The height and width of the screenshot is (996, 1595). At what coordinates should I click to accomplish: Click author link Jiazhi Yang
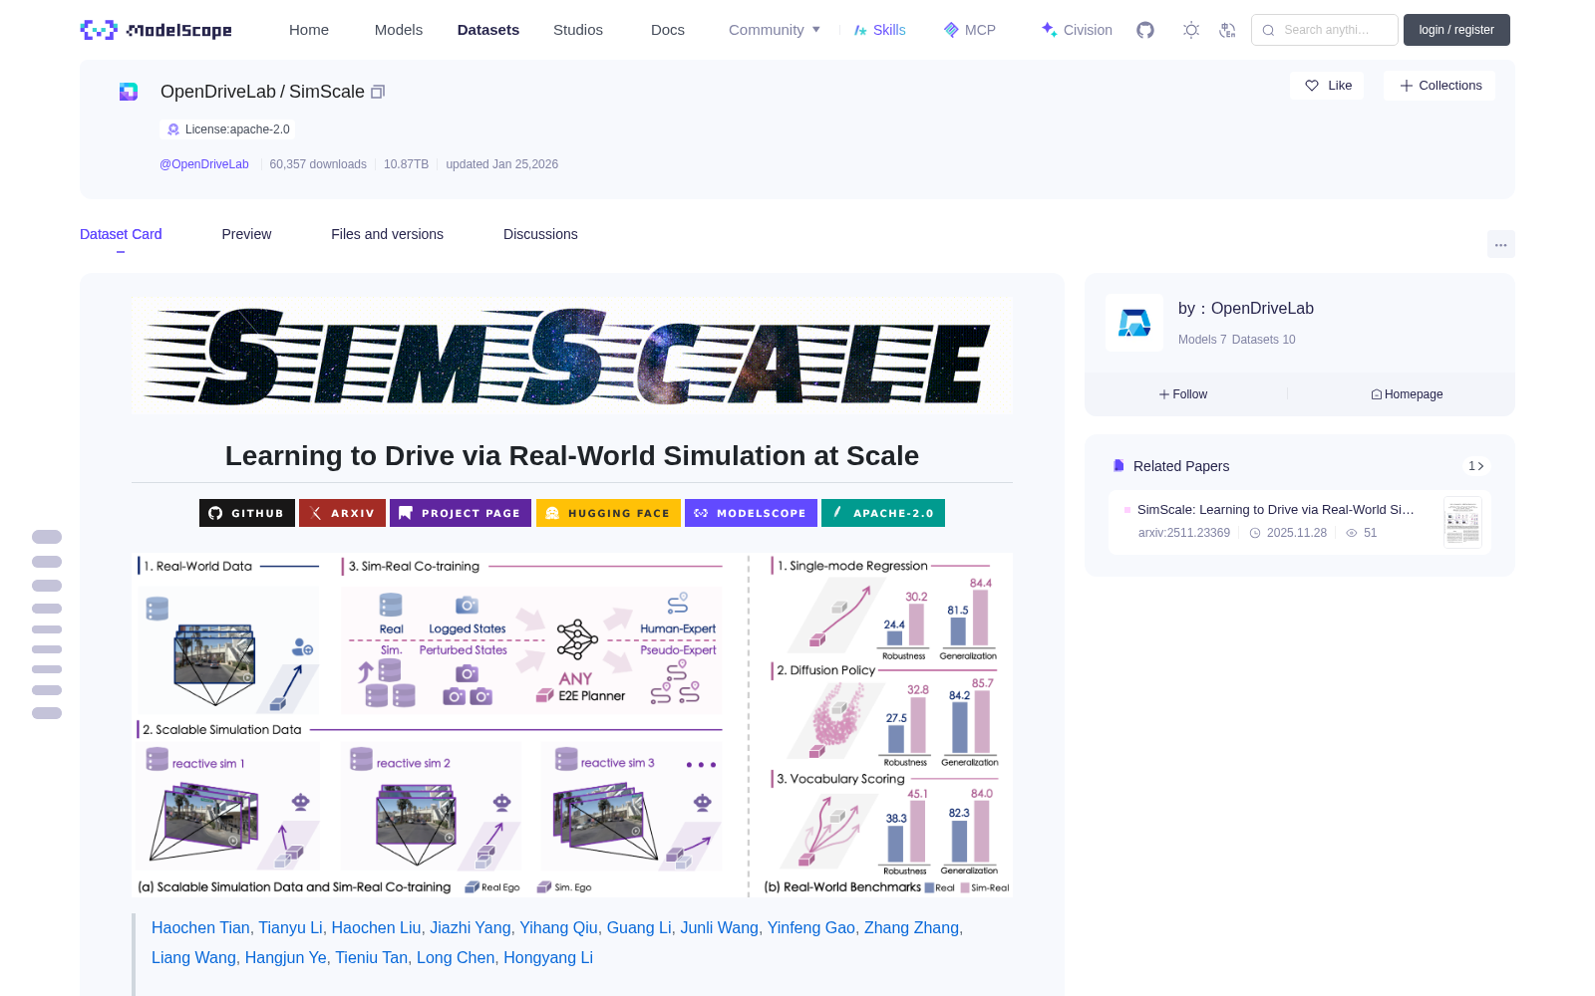coord(471,927)
